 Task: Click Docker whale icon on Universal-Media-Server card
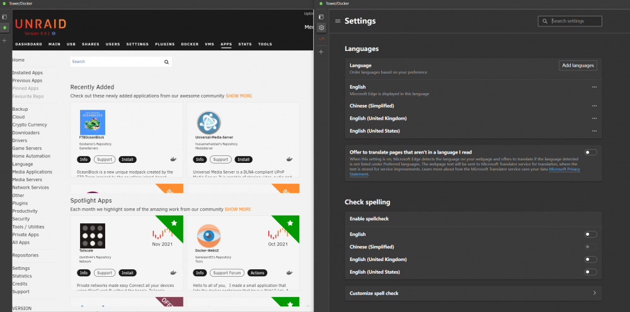290,159
